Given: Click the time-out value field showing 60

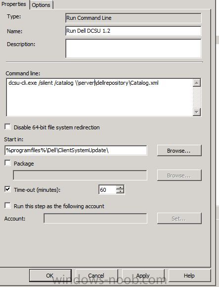Looking at the screenshot, I should 107,190.
